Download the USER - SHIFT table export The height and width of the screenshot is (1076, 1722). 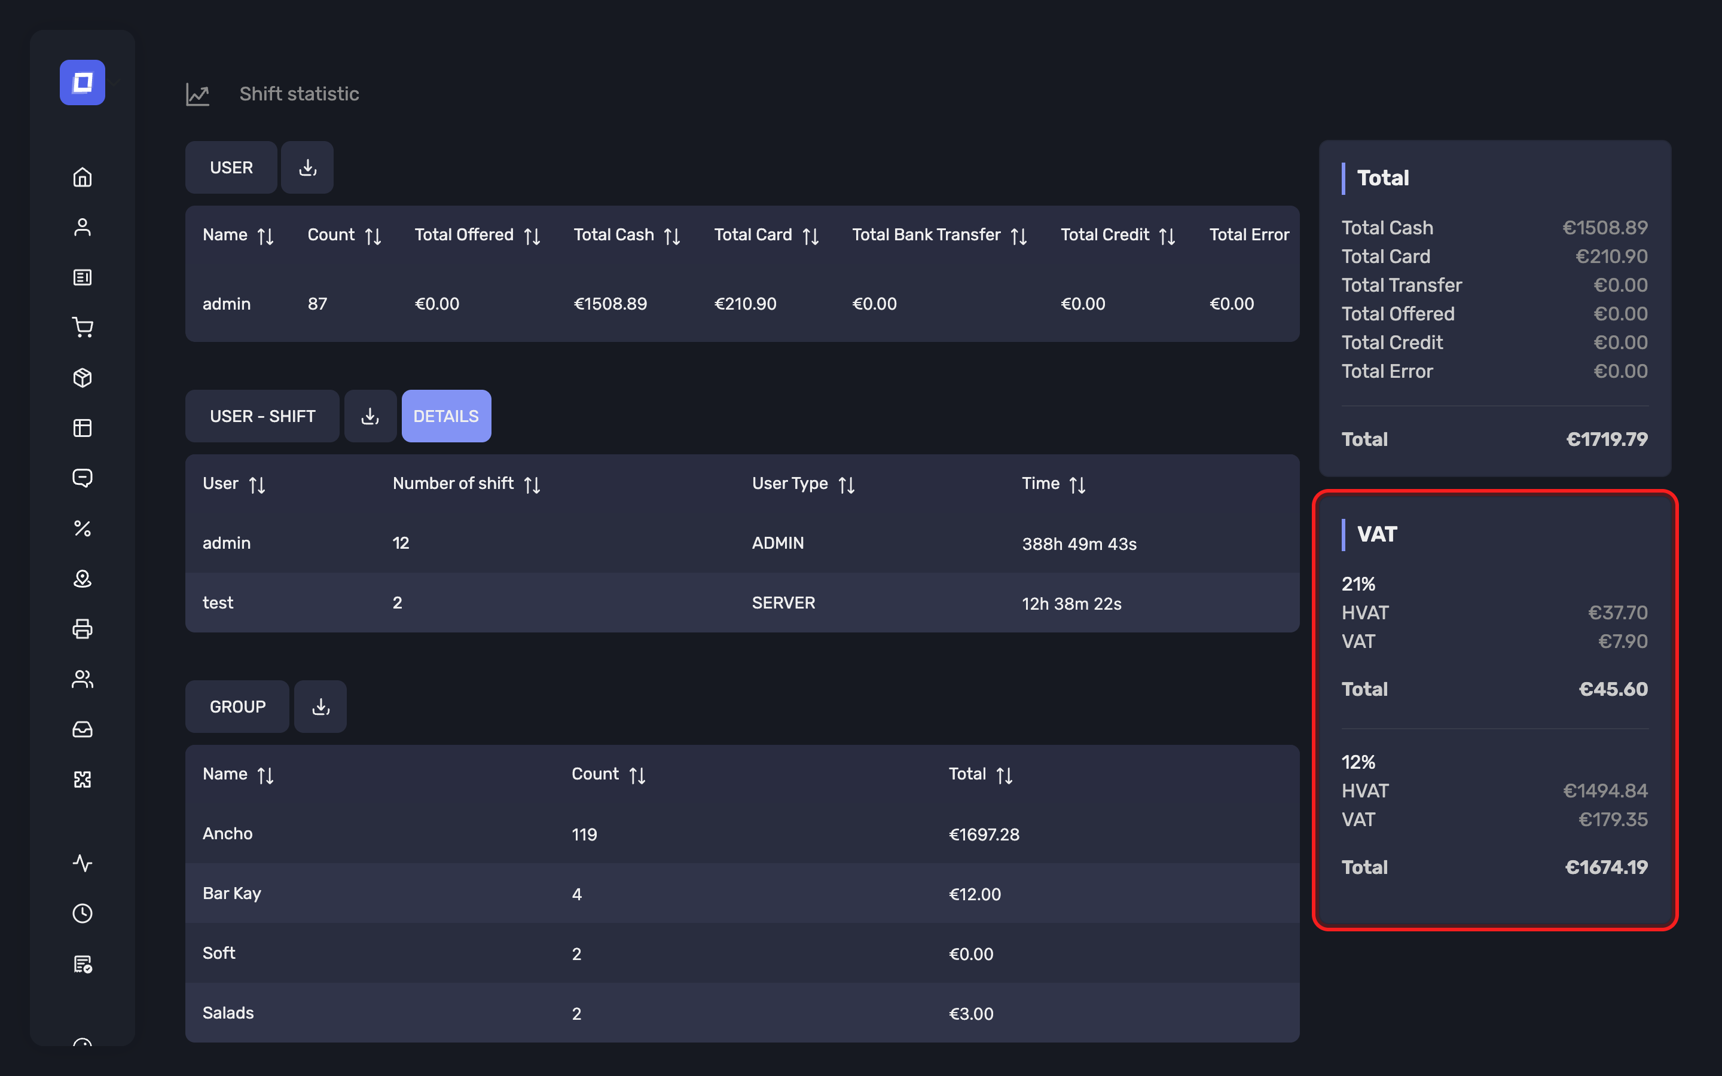click(370, 416)
